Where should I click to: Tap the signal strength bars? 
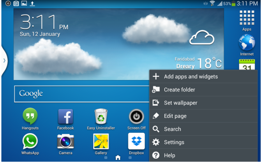220,4
